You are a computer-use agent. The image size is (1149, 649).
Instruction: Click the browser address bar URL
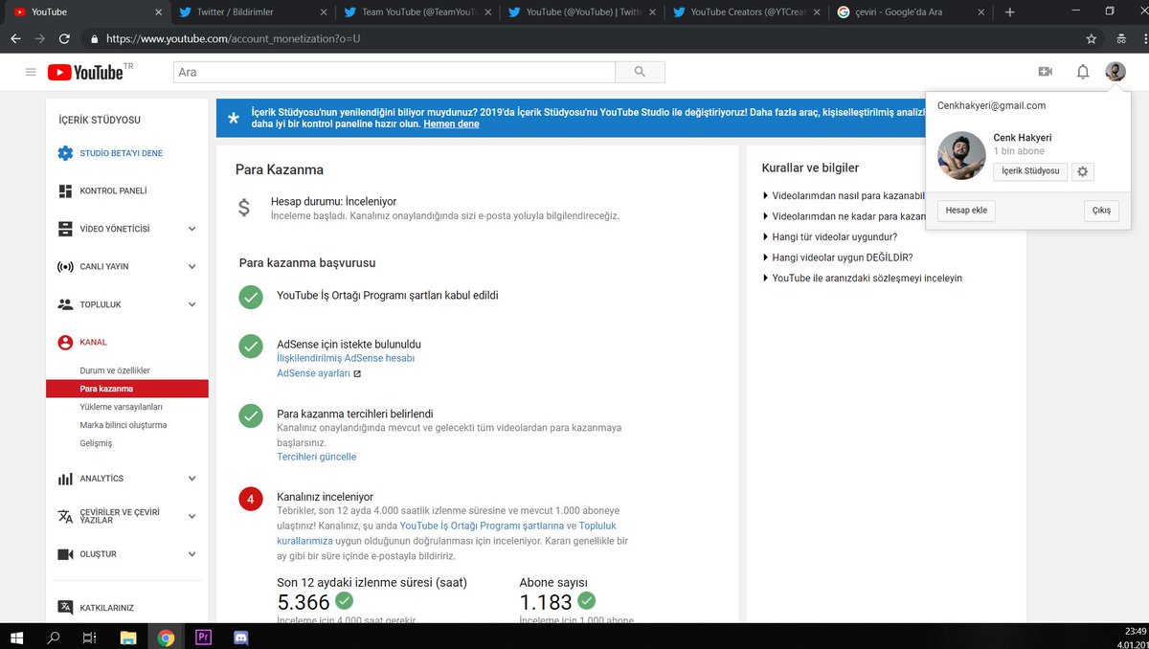[233, 39]
